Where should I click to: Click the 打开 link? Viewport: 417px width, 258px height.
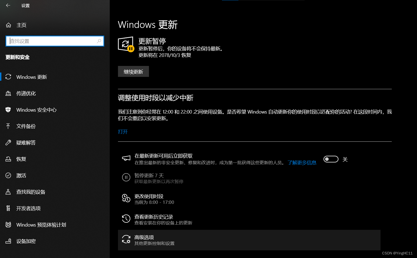tap(123, 132)
